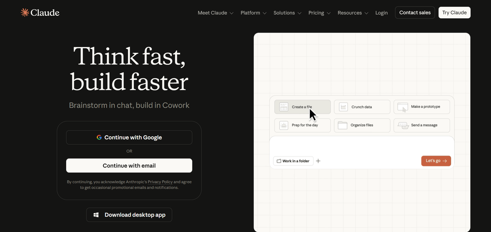This screenshot has width=491, height=232.
Task: Click the blank prompt input area
Action: pyautogui.click(x=362, y=145)
